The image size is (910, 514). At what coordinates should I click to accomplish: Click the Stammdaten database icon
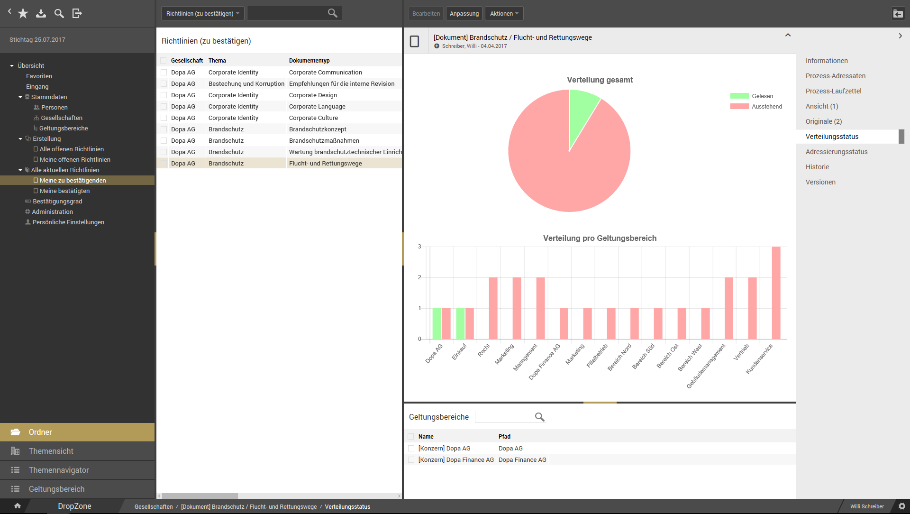point(27,97)
